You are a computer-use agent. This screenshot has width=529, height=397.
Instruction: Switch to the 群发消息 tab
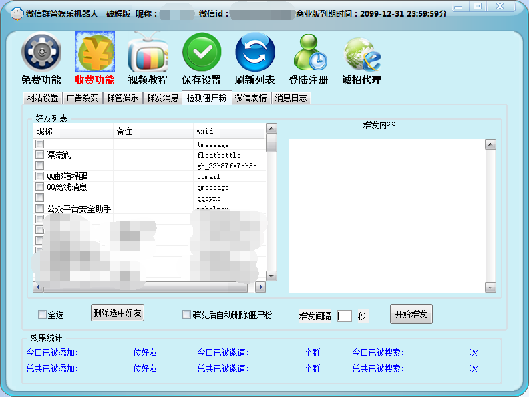(x=162, y=98)
